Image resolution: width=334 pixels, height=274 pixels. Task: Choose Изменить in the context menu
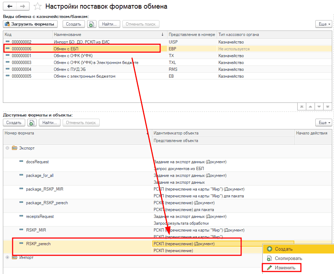click(x=285, y=268)
